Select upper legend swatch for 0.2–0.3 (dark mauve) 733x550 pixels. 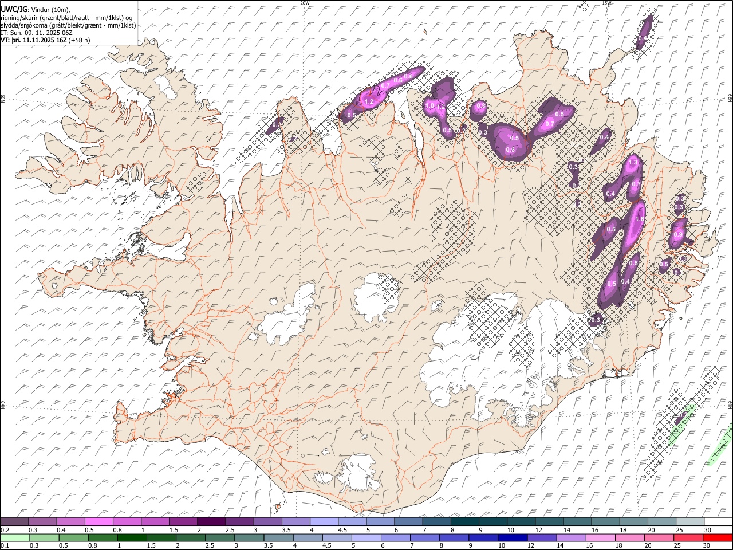tap(15, 522)
